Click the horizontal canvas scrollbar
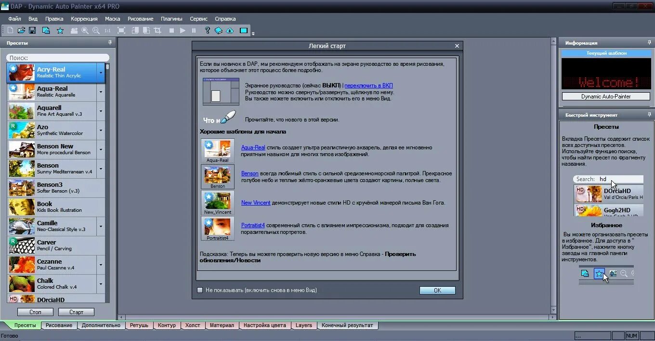Viewport: 655px width, 341px height. pyautogui.click(x=338, y=317)
